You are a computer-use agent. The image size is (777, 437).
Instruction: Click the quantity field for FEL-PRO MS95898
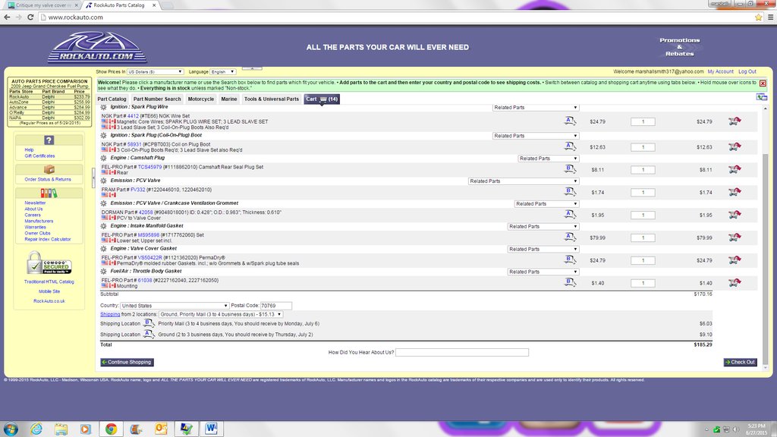tap(643, 237)
